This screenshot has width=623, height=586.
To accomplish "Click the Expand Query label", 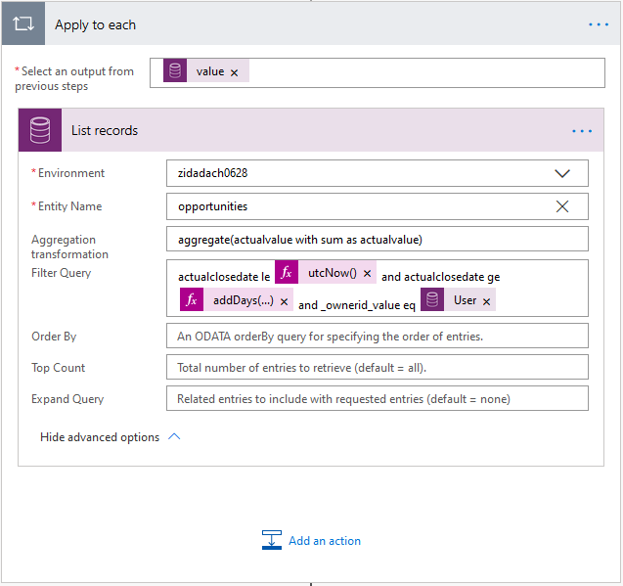I will [x=67, y=399].
